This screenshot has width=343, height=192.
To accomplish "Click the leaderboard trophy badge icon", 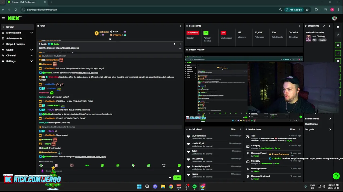I will 96,33.
